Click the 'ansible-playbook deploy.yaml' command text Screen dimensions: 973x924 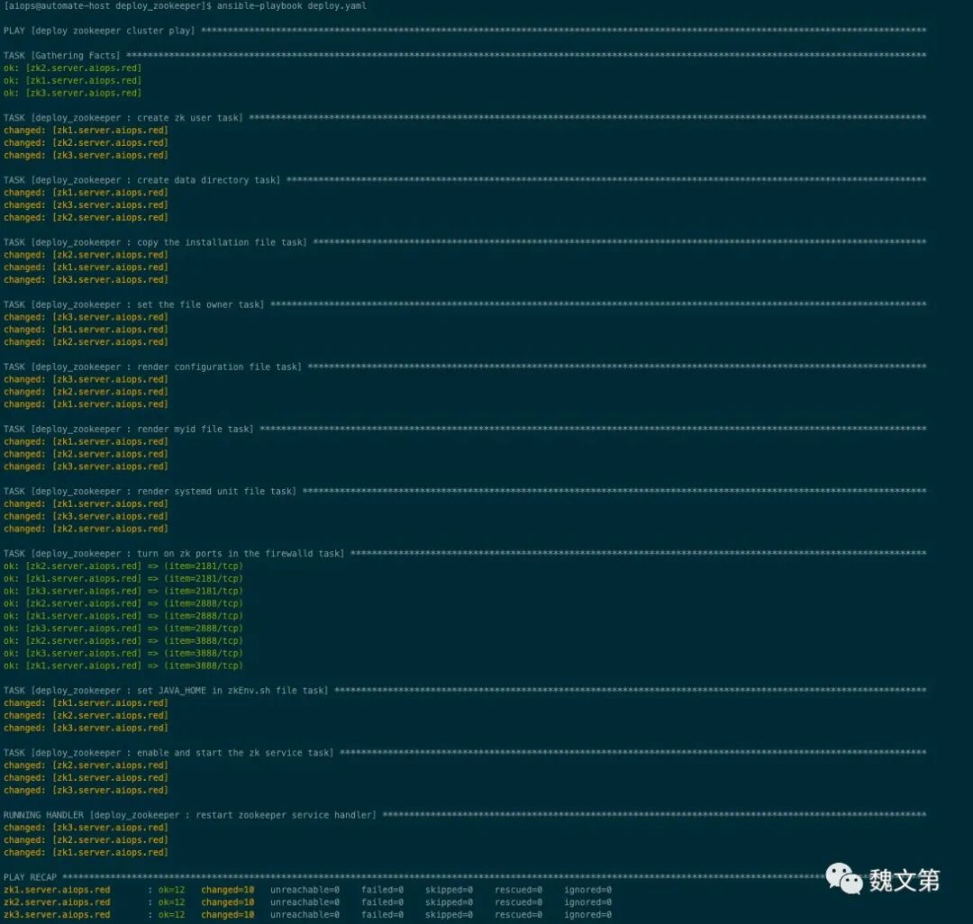point(292,5)
